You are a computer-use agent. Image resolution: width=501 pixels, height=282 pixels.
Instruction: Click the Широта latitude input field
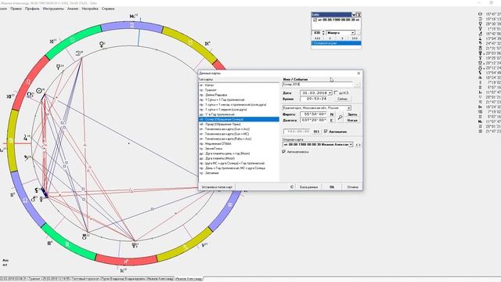314,114
